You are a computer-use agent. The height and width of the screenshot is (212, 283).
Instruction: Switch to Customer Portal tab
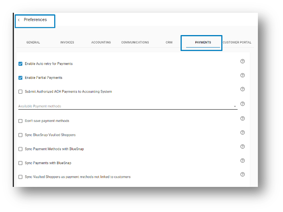pos(237,42)
